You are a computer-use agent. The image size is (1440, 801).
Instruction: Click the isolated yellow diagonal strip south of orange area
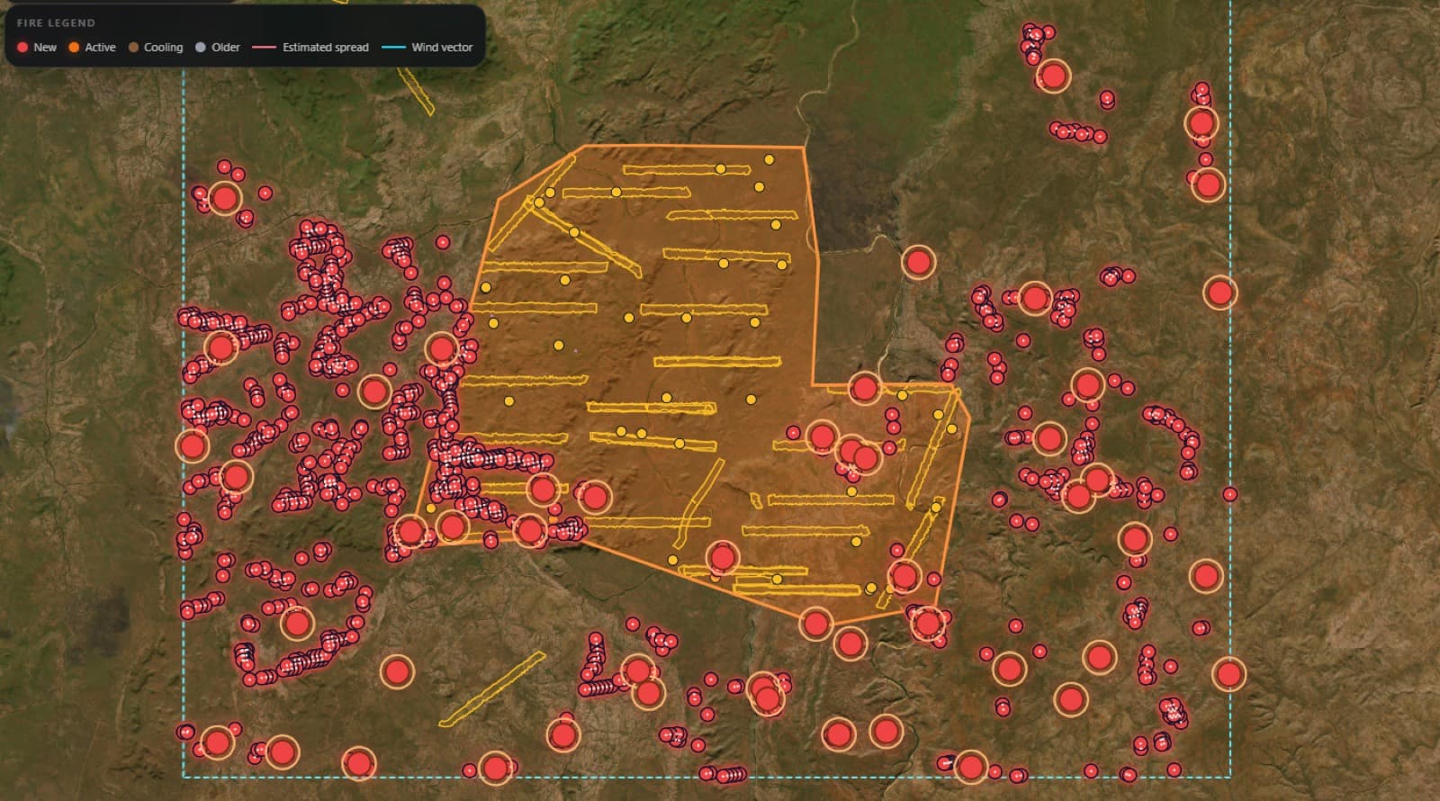(x=491, y=688)
